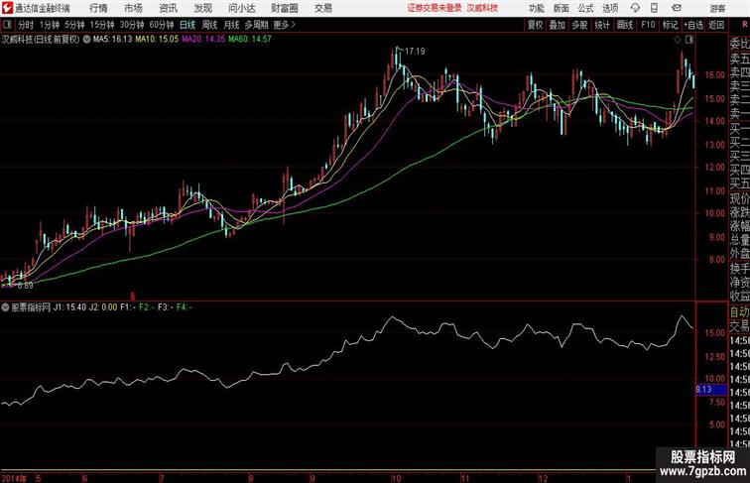The width and height of the screenshot is (750, 483).
Task: Click the red 汉威科技 name in title bar
Action: [482, 8]
